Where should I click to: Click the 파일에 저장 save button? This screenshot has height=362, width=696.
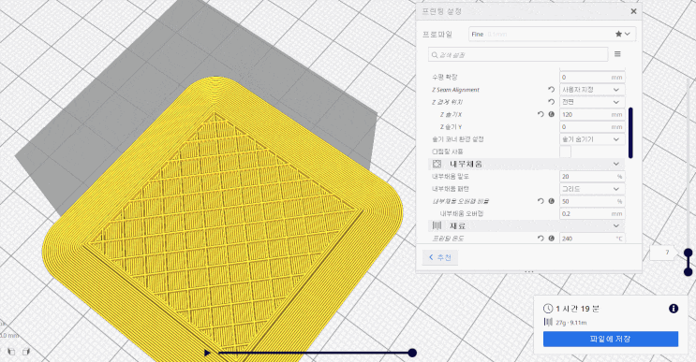point(611,339)
